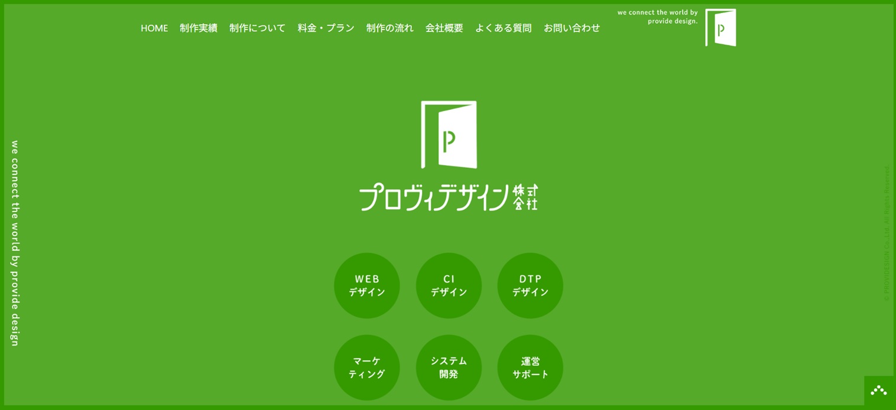
Task: Click お問い合わせ contact link
Action: pos(572,28)
